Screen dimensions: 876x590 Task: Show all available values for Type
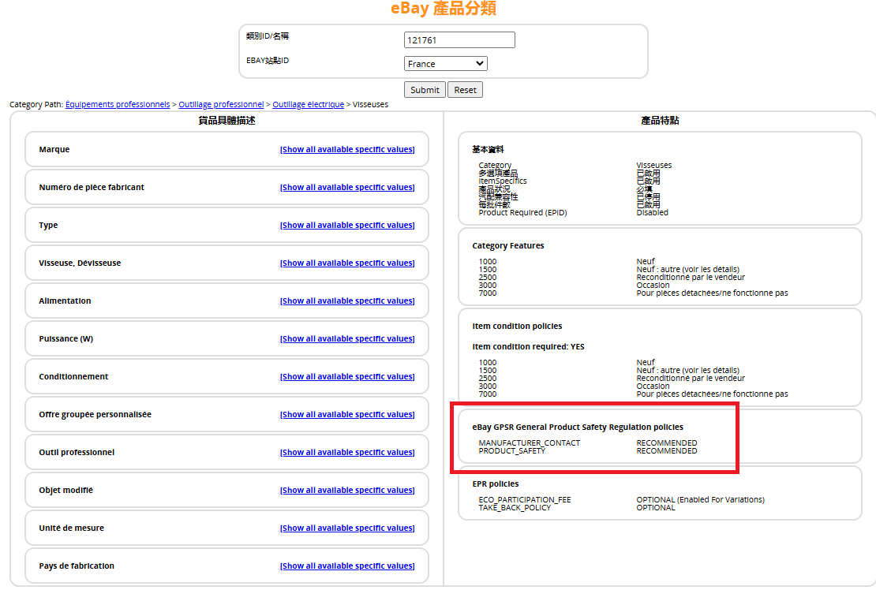(x=347, y=226)
